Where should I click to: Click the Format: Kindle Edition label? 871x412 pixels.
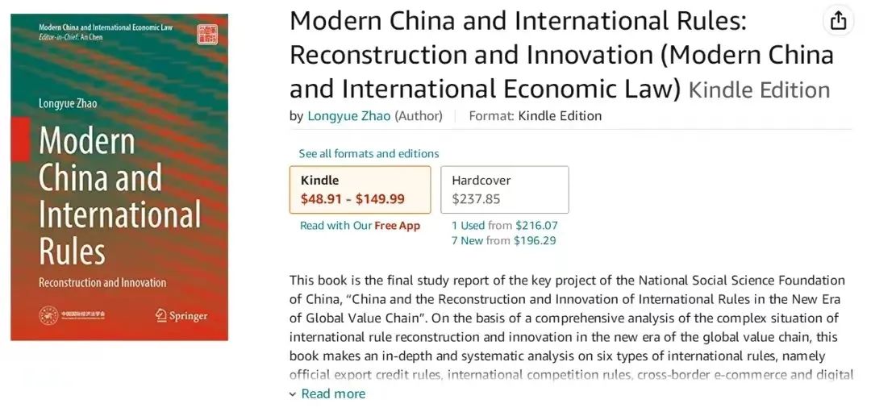536,116
